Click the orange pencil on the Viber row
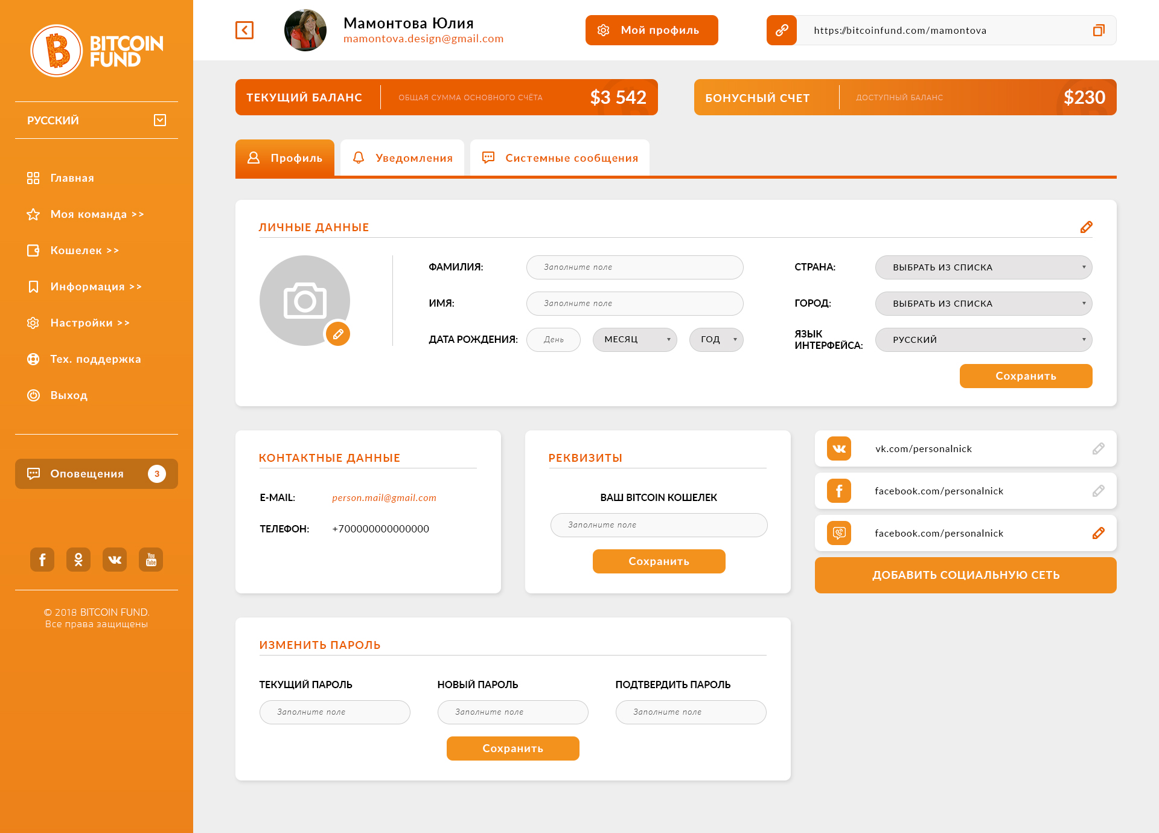The width and height of the screenshot is (1159, 833). [x=1098, y=533]
